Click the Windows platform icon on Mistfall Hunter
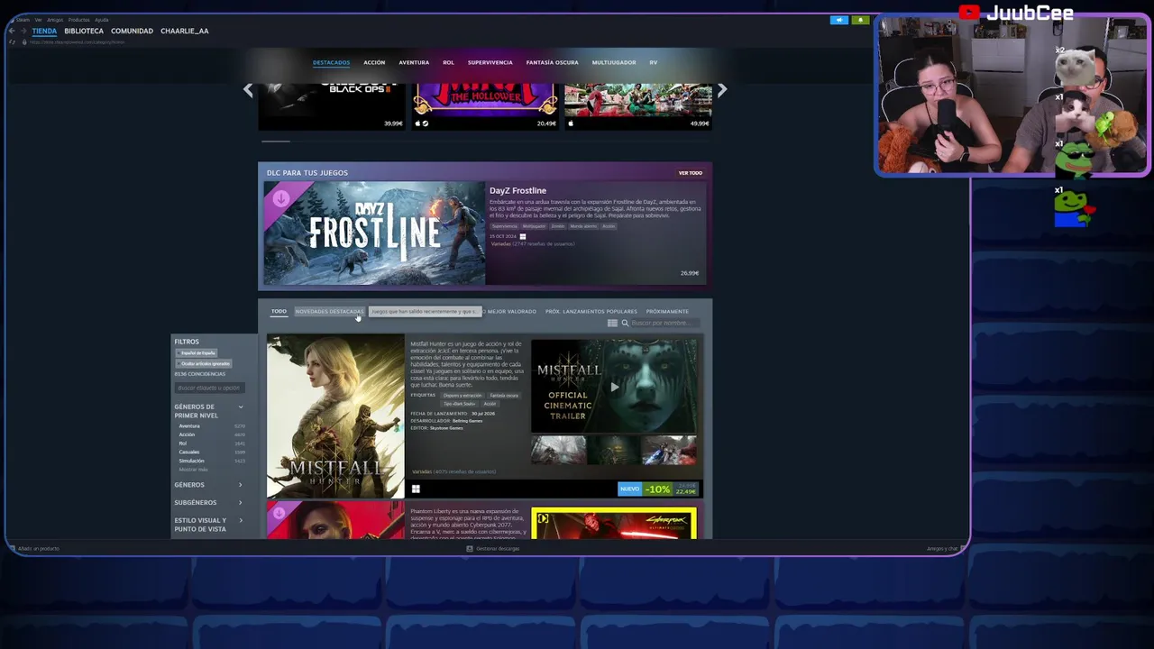This screenshot has width=1154, height=649. point(416,489)
